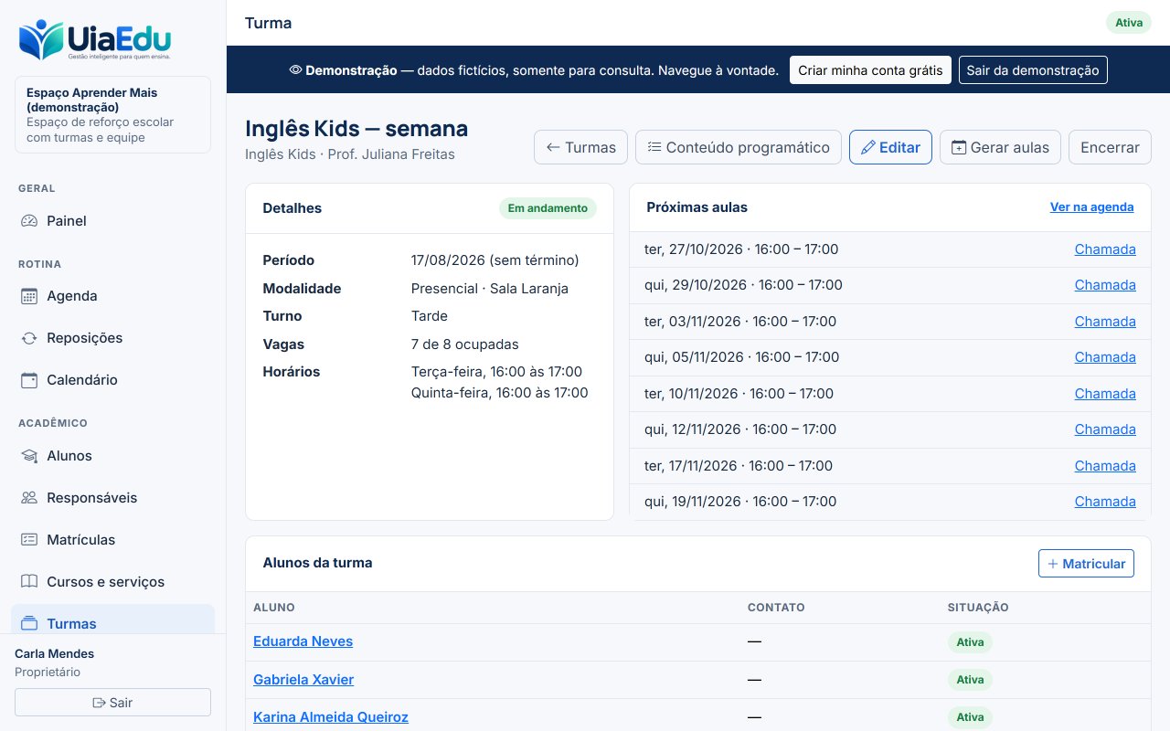The width and height of the screenshot is (1170, 731).
Task: Click the back arrow on Turmas button
Action: click(553, 147)
